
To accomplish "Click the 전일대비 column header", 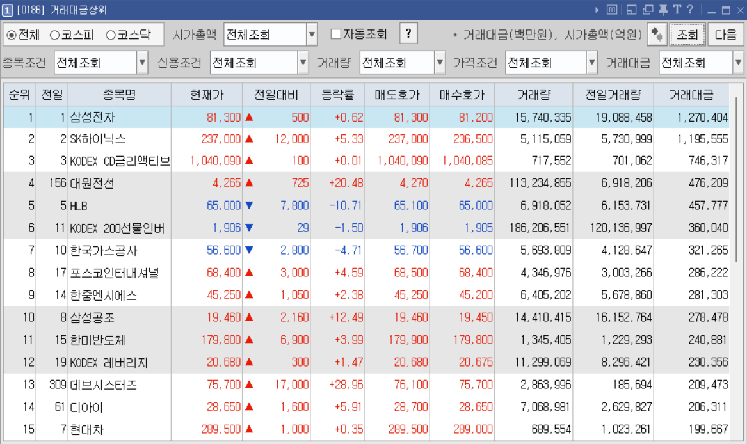I will coord(277,95).
